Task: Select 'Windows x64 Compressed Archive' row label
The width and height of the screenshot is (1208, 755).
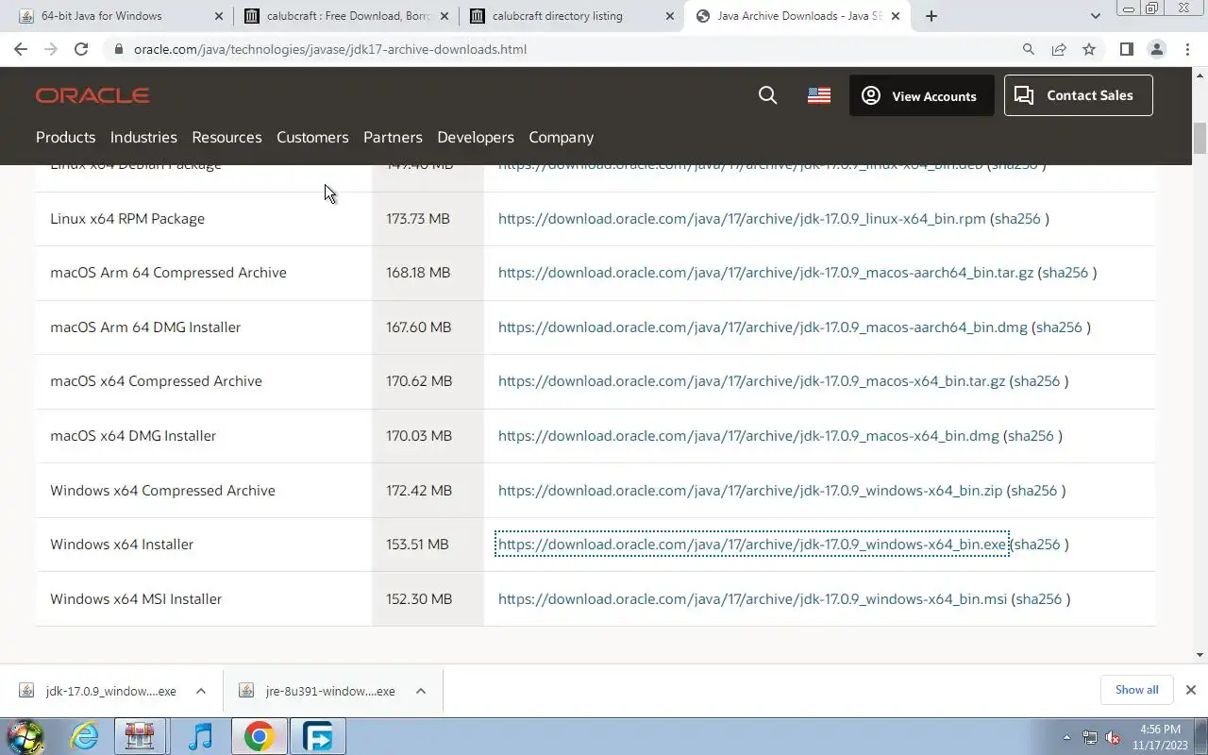Action: [162, 491]
